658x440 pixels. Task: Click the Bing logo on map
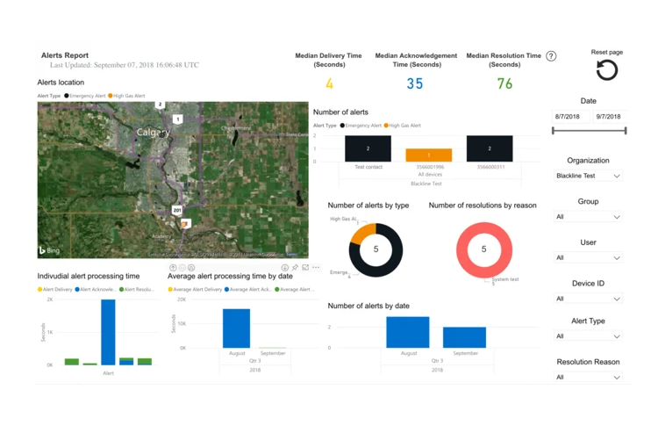47,250
